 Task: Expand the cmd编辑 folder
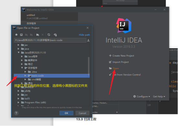click(x=25, y=80)
